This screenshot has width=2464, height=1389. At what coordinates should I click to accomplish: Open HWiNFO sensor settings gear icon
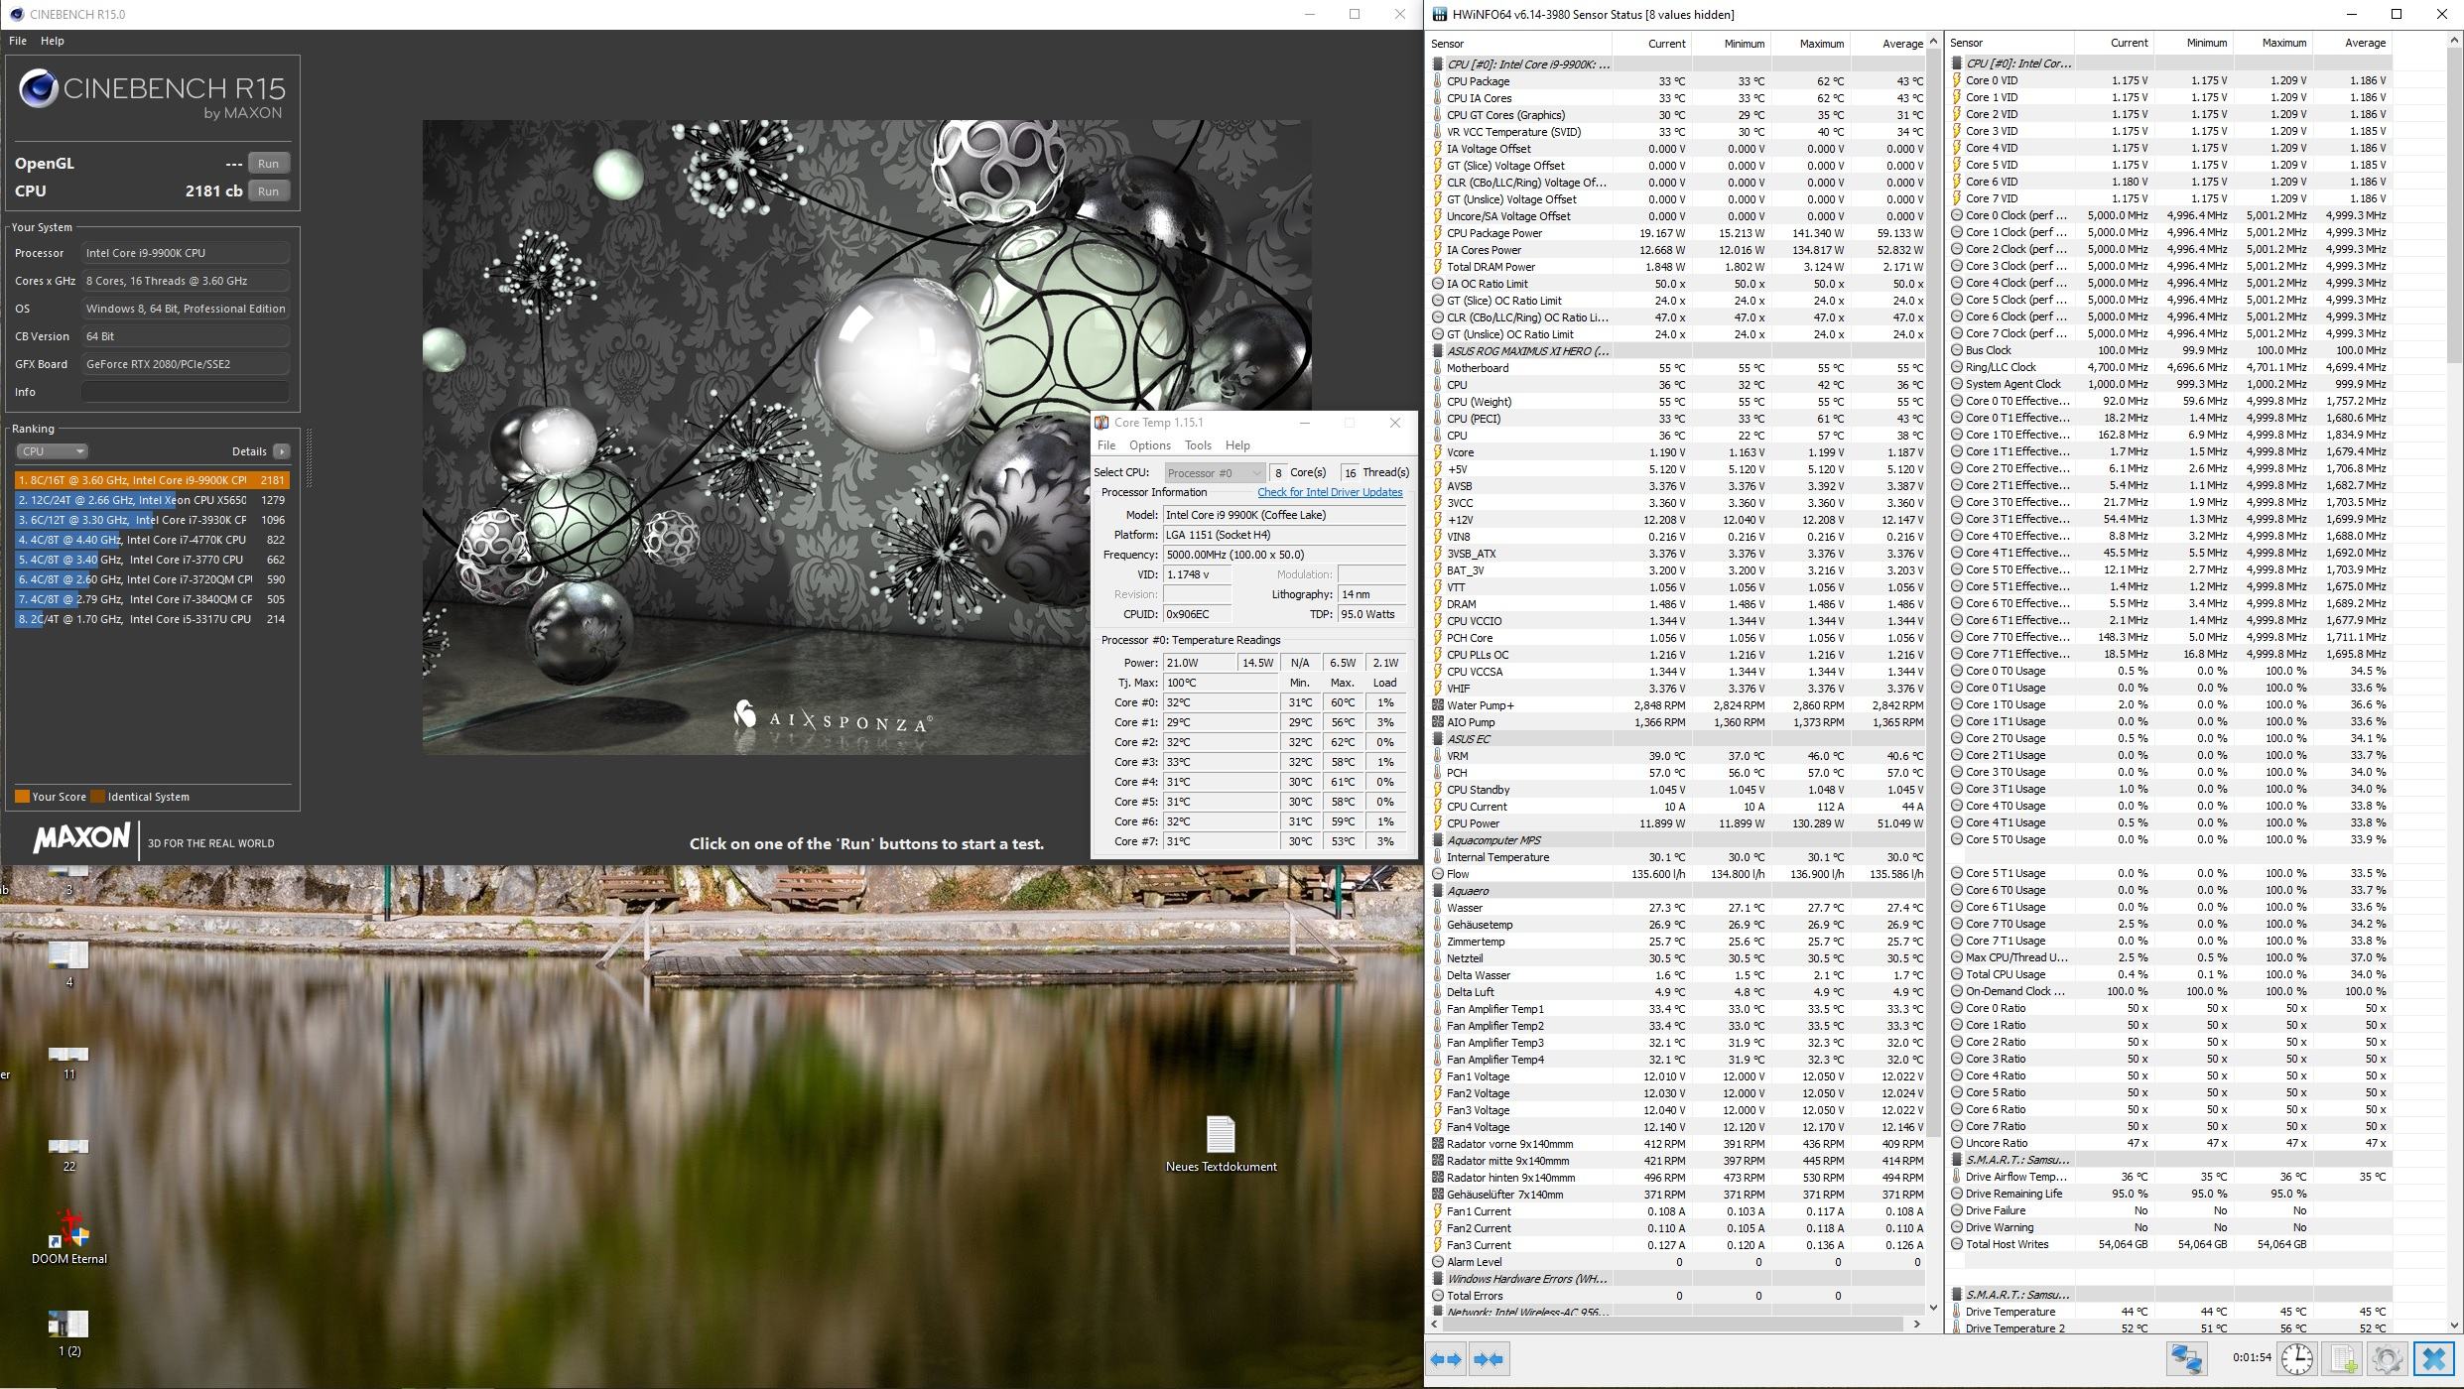(2389, 1358)
